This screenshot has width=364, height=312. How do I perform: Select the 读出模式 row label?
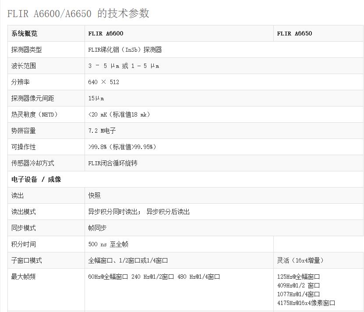click(24, 212)
